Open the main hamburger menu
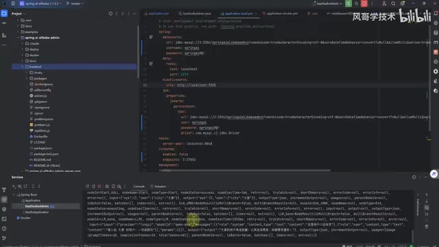The image size is (439, 247). coord(13,3)
